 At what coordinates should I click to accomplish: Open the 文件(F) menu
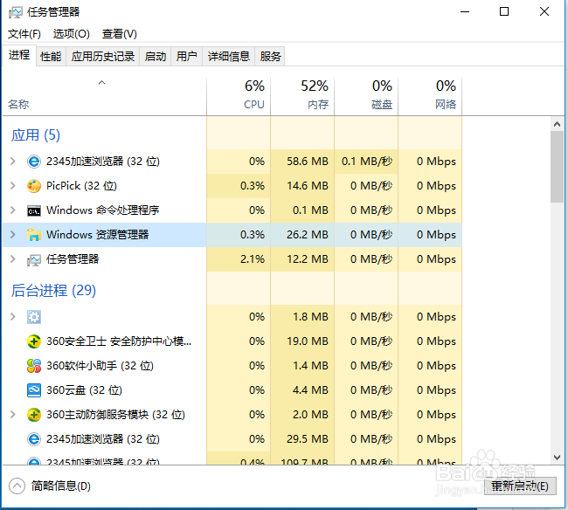24,34
